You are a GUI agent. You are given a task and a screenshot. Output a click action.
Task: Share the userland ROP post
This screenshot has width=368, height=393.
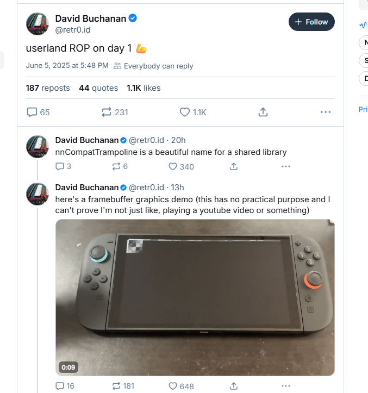[263, 112]
